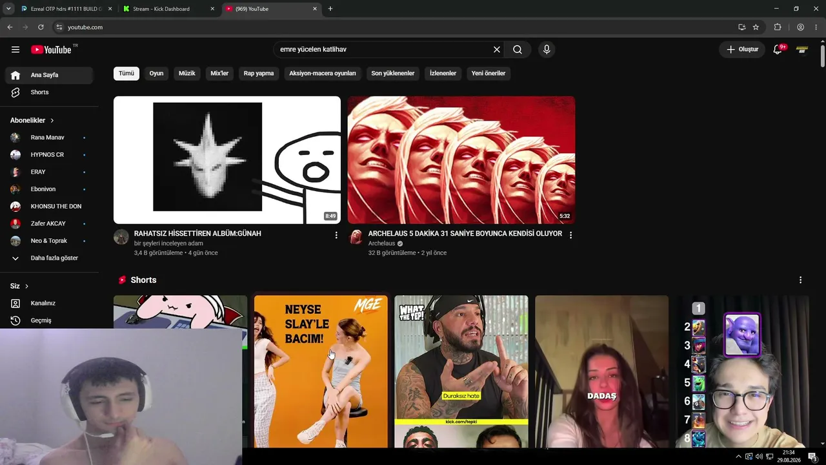Viewport: 826px width, 465px height.
Task: Open the Ebonivon subscription
Action: (x=49, y=189)
